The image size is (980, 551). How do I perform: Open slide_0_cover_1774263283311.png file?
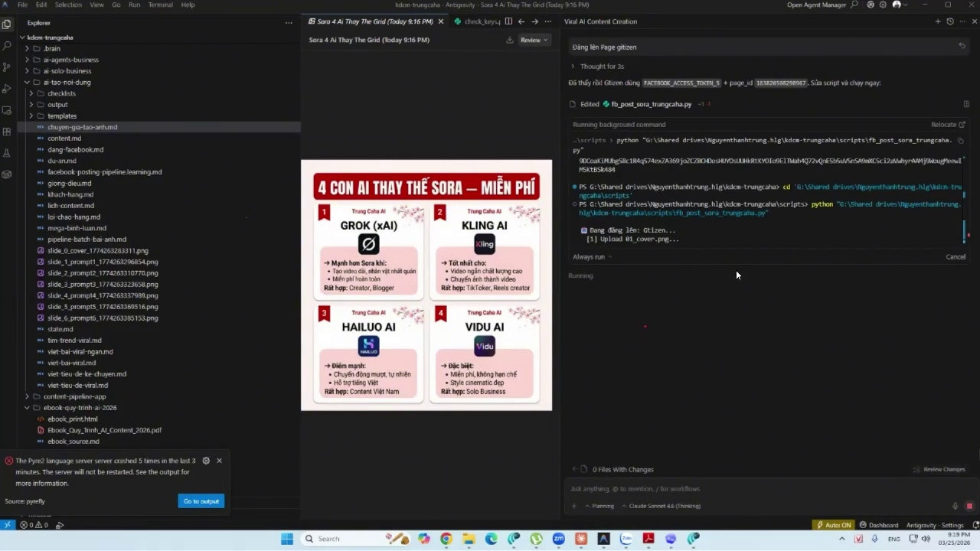(98, 250)
